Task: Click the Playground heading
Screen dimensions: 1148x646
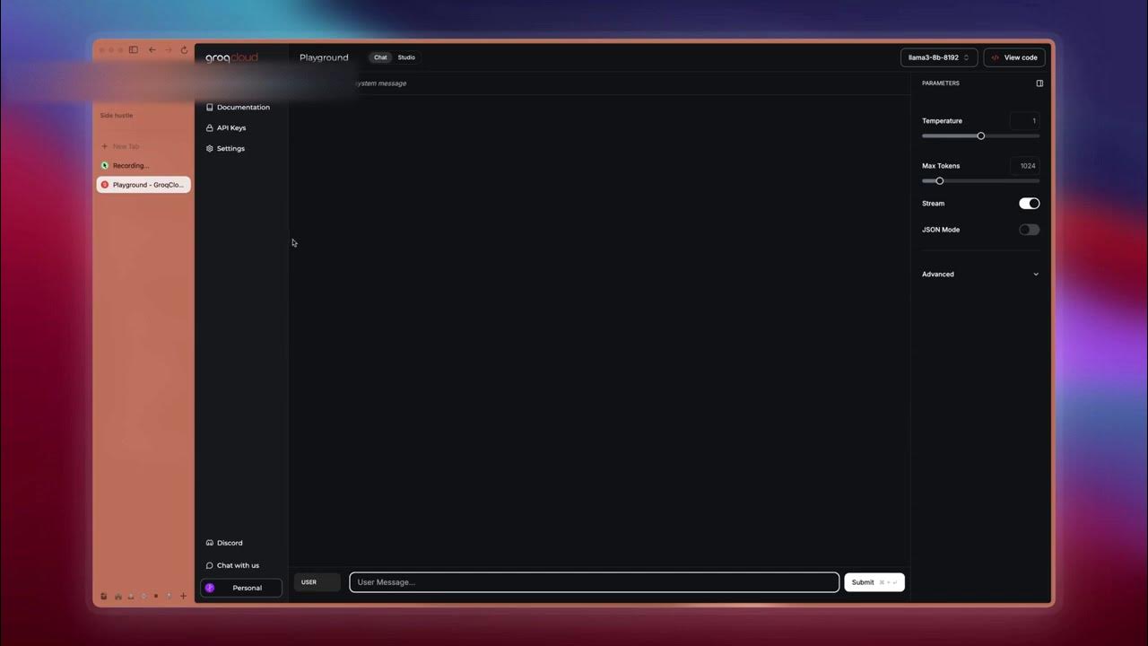Action: 324,57
